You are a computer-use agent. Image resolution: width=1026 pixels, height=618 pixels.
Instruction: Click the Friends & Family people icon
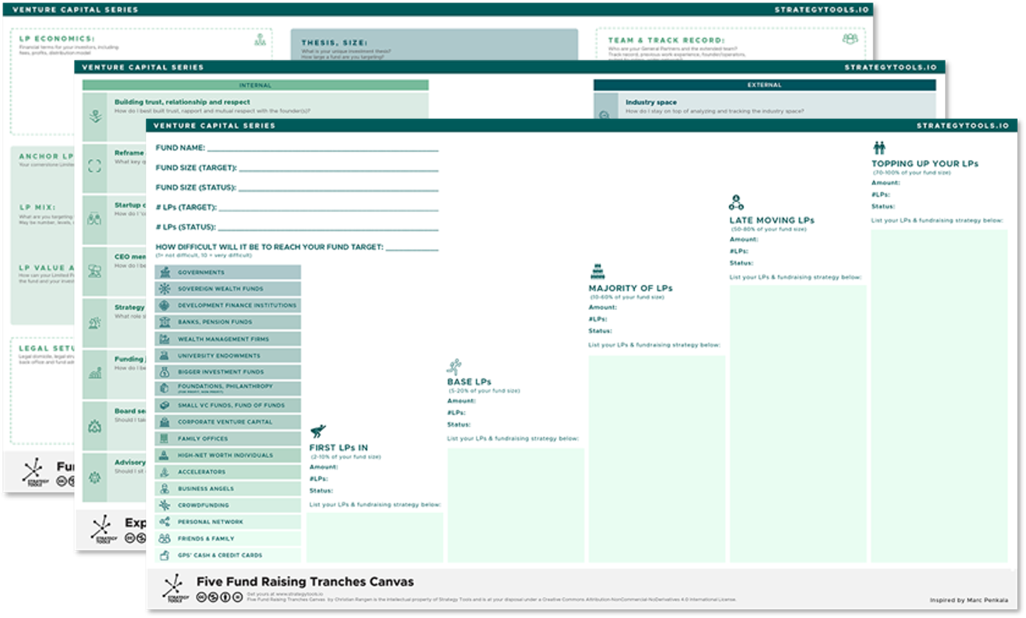tap(164, 538)
